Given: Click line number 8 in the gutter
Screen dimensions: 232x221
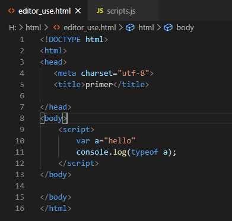Looking at the screenshot, I should pyautogui.click(x=22, y=118).
